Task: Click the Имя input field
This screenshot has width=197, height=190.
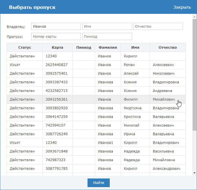Action: 107,27
